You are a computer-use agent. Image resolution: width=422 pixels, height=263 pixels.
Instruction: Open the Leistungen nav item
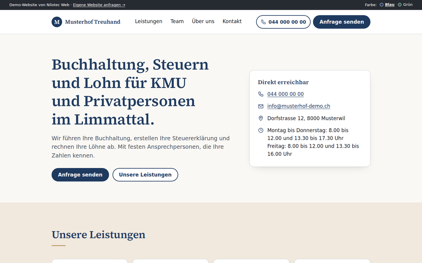click(149, 21)
